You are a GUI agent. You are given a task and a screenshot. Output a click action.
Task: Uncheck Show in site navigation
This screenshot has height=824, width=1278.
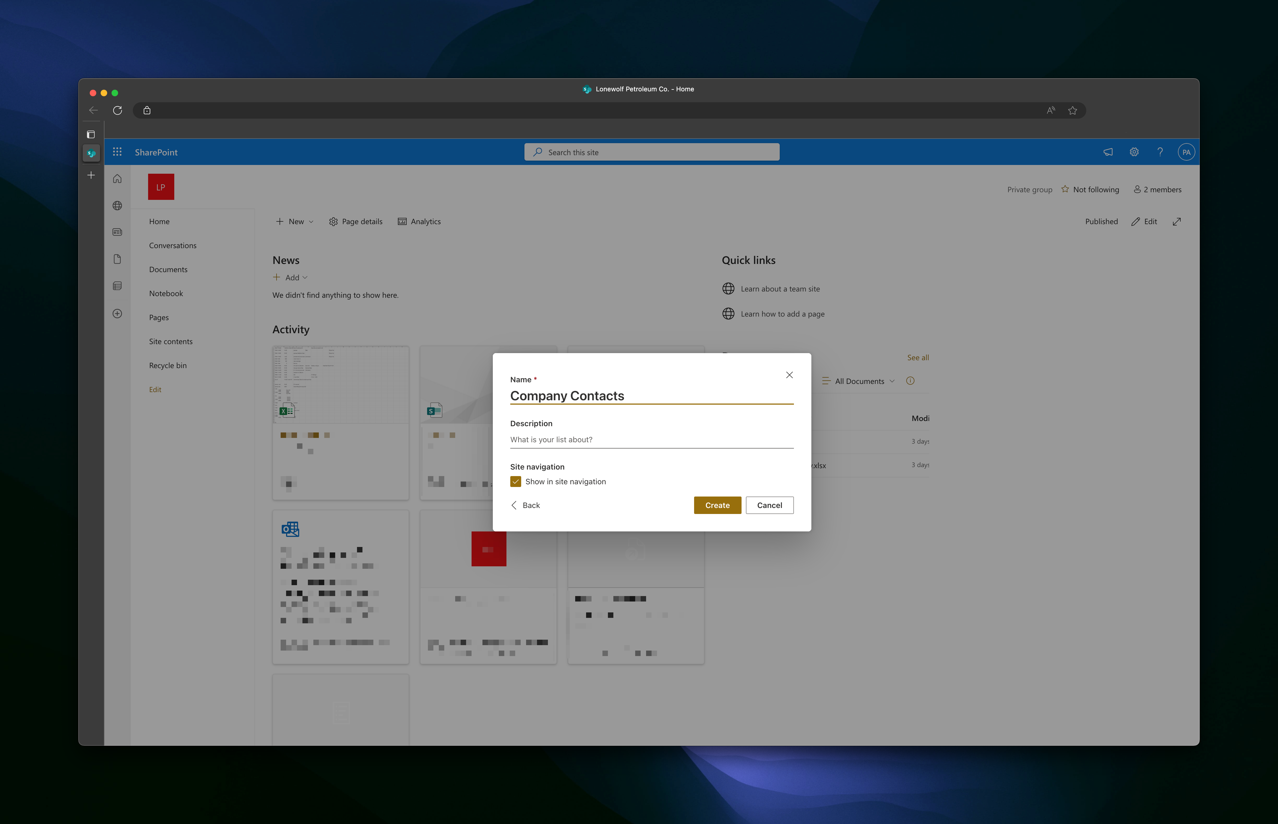coord(515,482)
